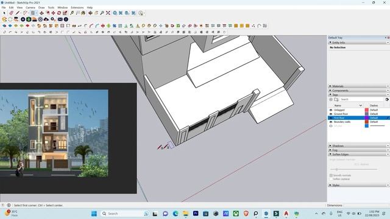The width and height of the screenshot is (390, 219).
Task: Click the round info icon in second toolbar
Action: pos(66,19)
